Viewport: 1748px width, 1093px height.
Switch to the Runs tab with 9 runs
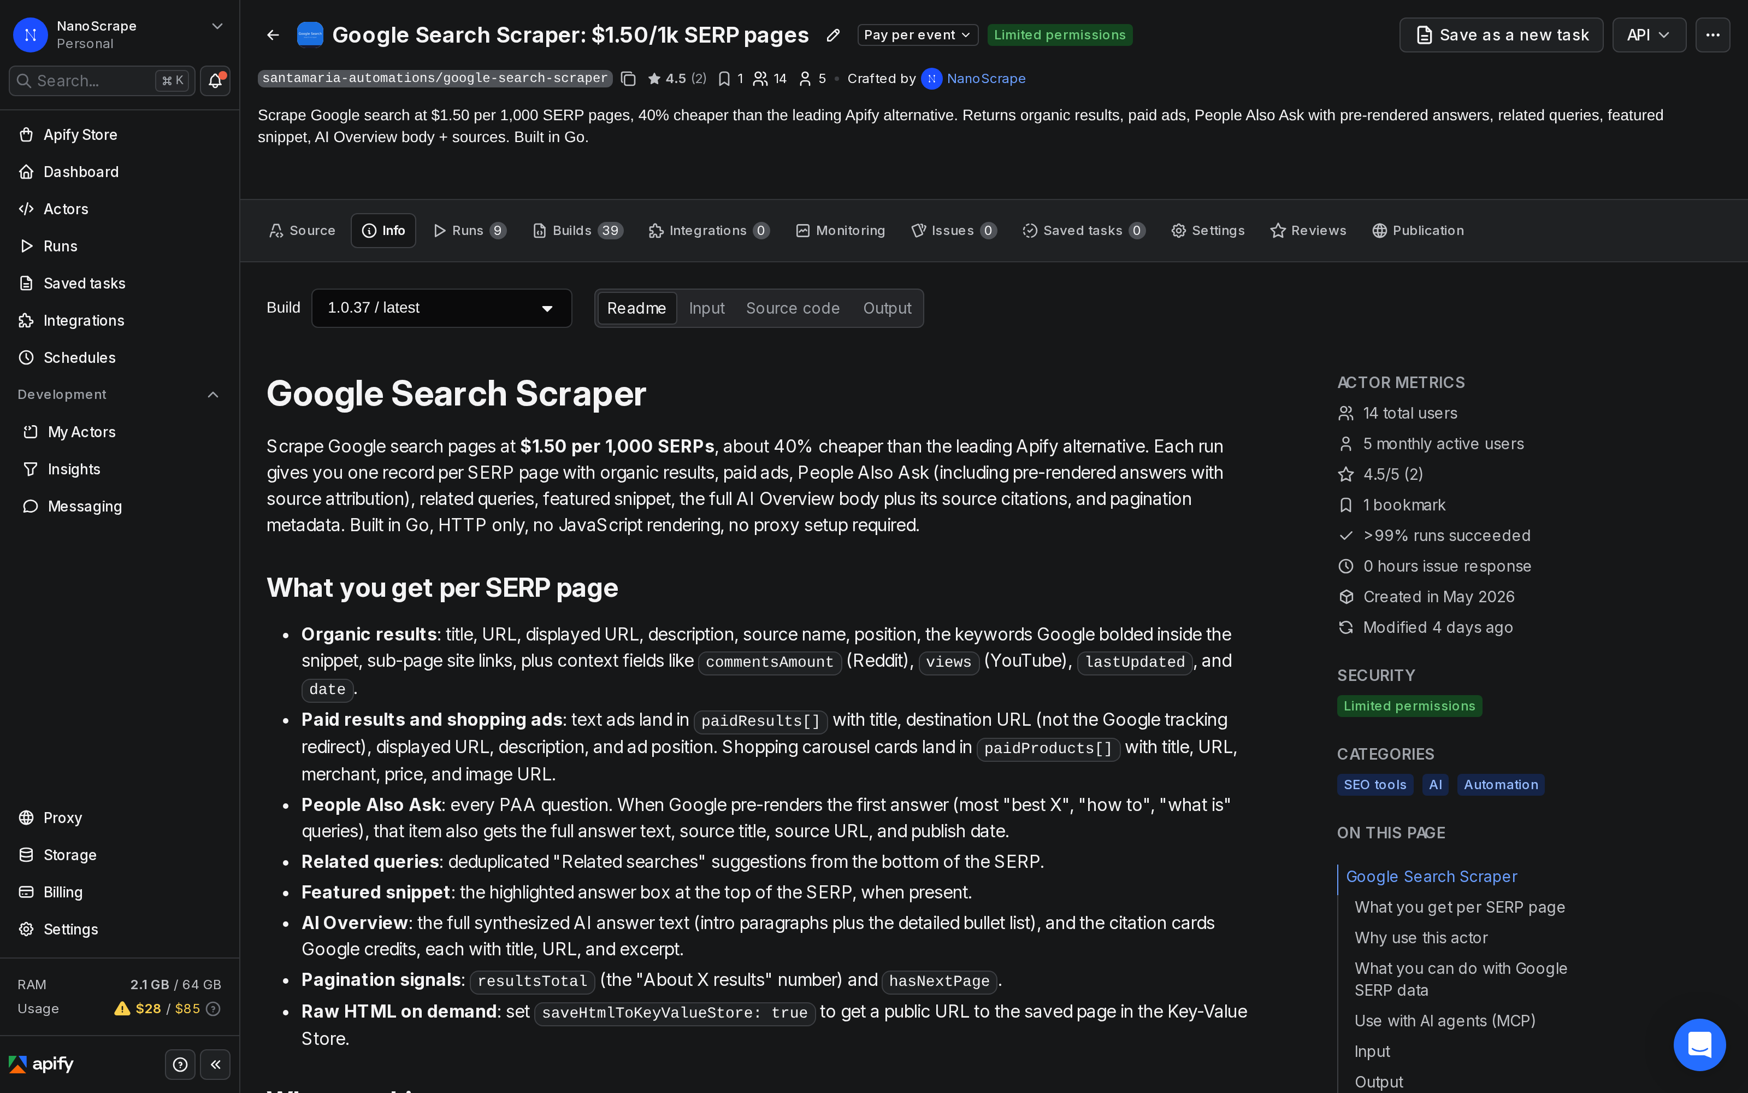click(470, 231)
